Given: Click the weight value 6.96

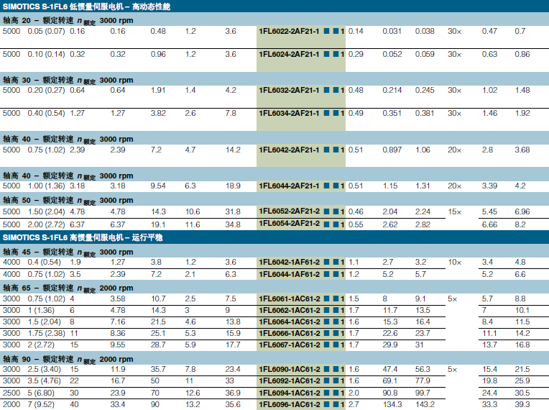Looking at the screenshot, I should coord(522,211).
